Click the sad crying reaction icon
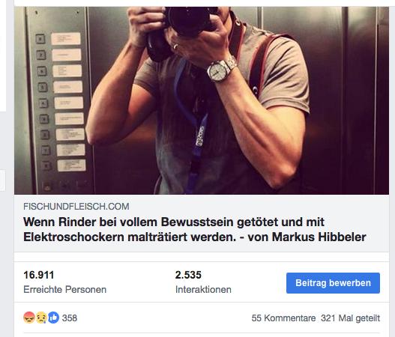 coord(41,318)
